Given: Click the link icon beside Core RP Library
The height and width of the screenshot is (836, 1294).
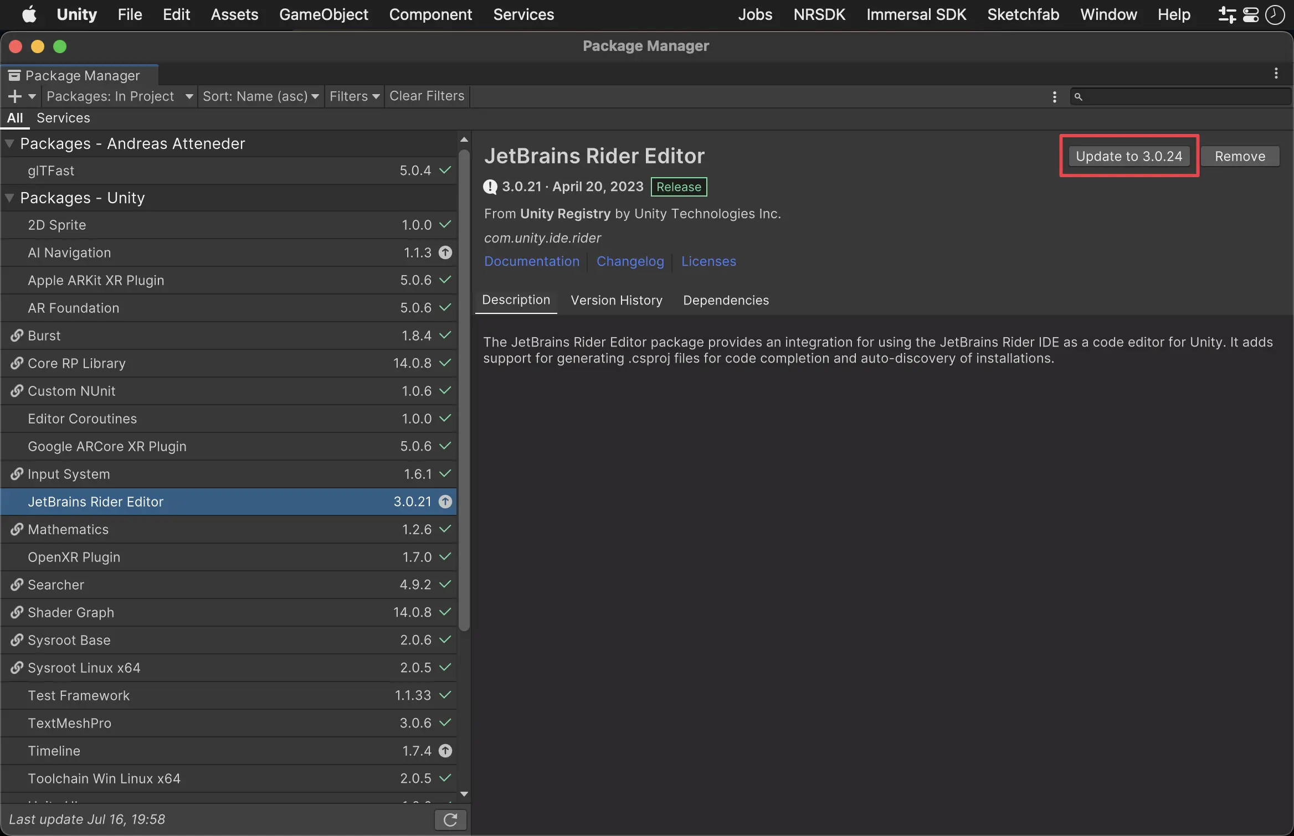Looking at the screenshot, I should tap(17, 363).
